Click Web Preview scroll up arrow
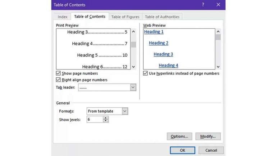This screenshot has width=277, height=156. [x=218, y=32]
